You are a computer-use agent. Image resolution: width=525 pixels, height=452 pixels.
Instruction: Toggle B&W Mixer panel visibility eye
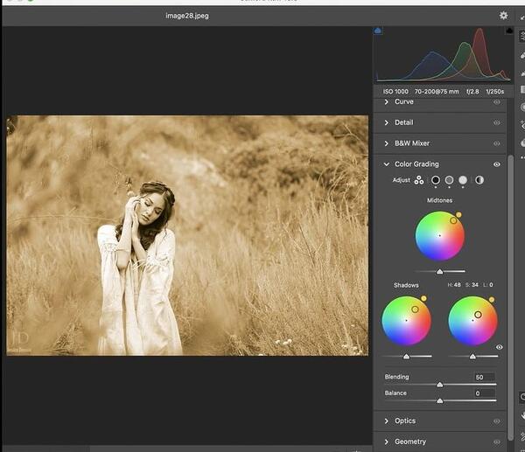[497, 143]
